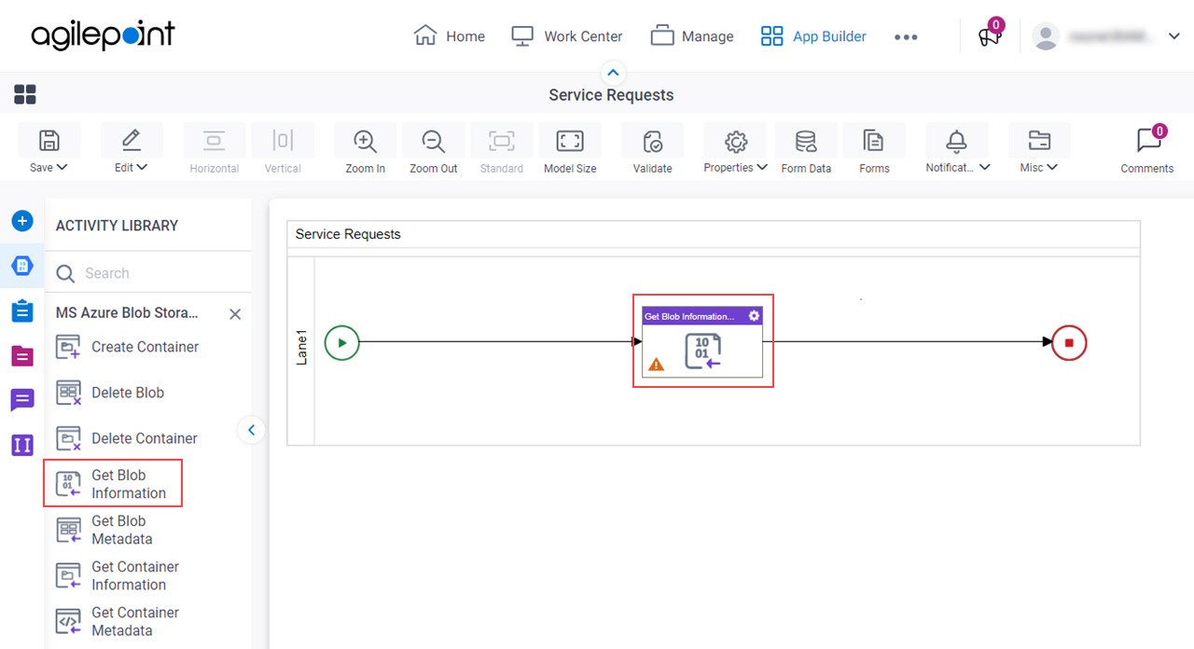Zoom in on the process model
Viewport: 1194px width, 649px height.
point(365,141)
